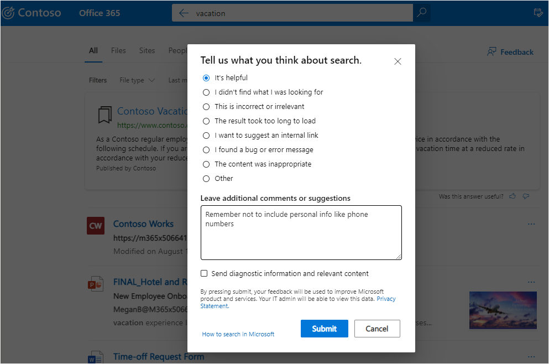Click the magnifier search button

pos(421,13)
